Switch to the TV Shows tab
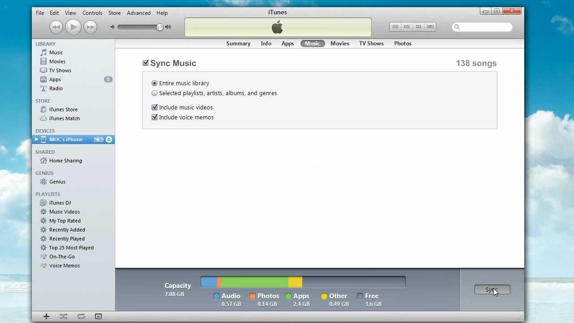574x323 pixels. [371, 44]
